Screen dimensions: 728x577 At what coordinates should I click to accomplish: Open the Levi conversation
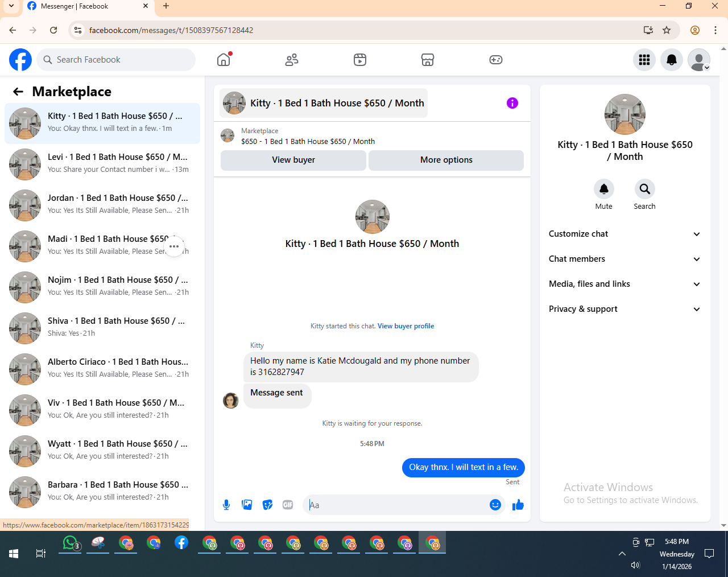point(102,164)
